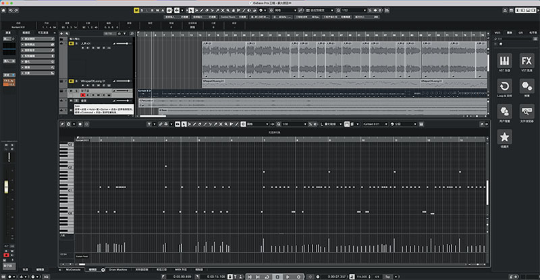Viewport: 540px width, 280px height.
Task: Select the Erase tool in main toolbar
Action: click(207, 10)
